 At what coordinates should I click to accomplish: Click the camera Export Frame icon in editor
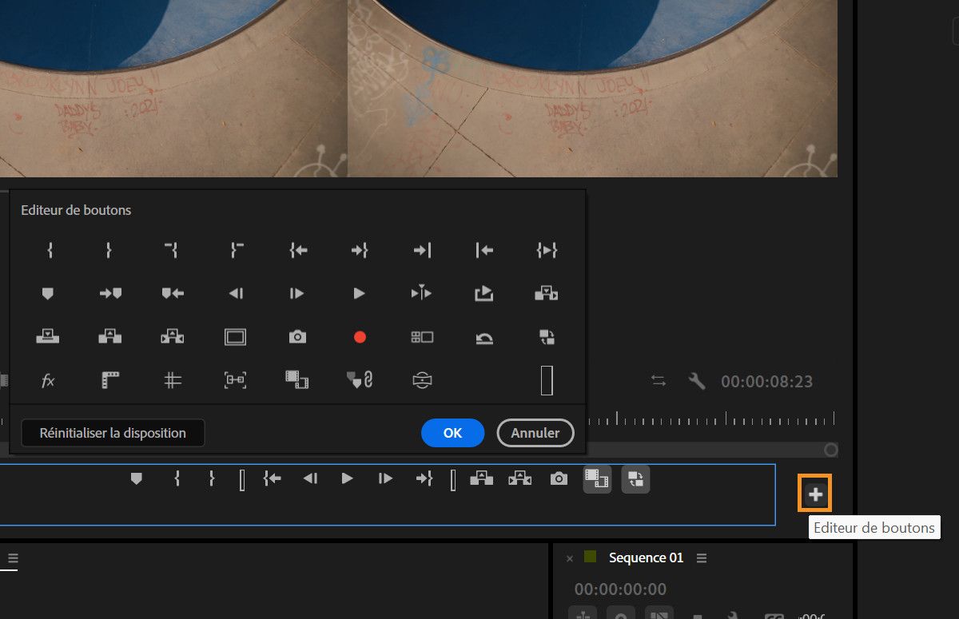tap(297, 337)
